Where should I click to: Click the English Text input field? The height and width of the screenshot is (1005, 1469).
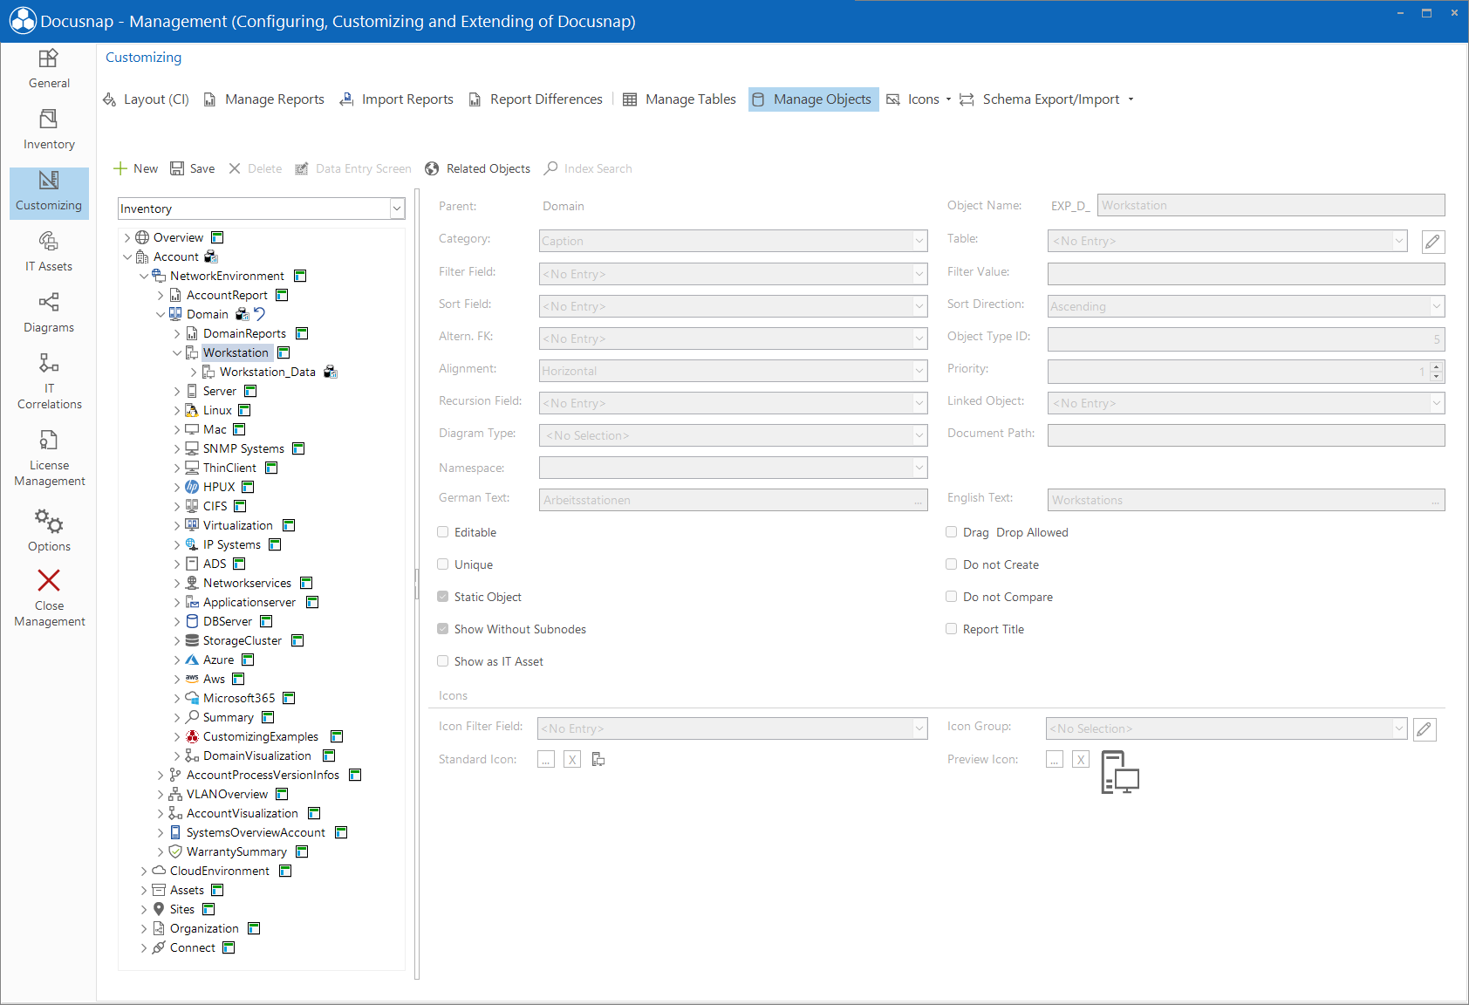click(1246, 500)
